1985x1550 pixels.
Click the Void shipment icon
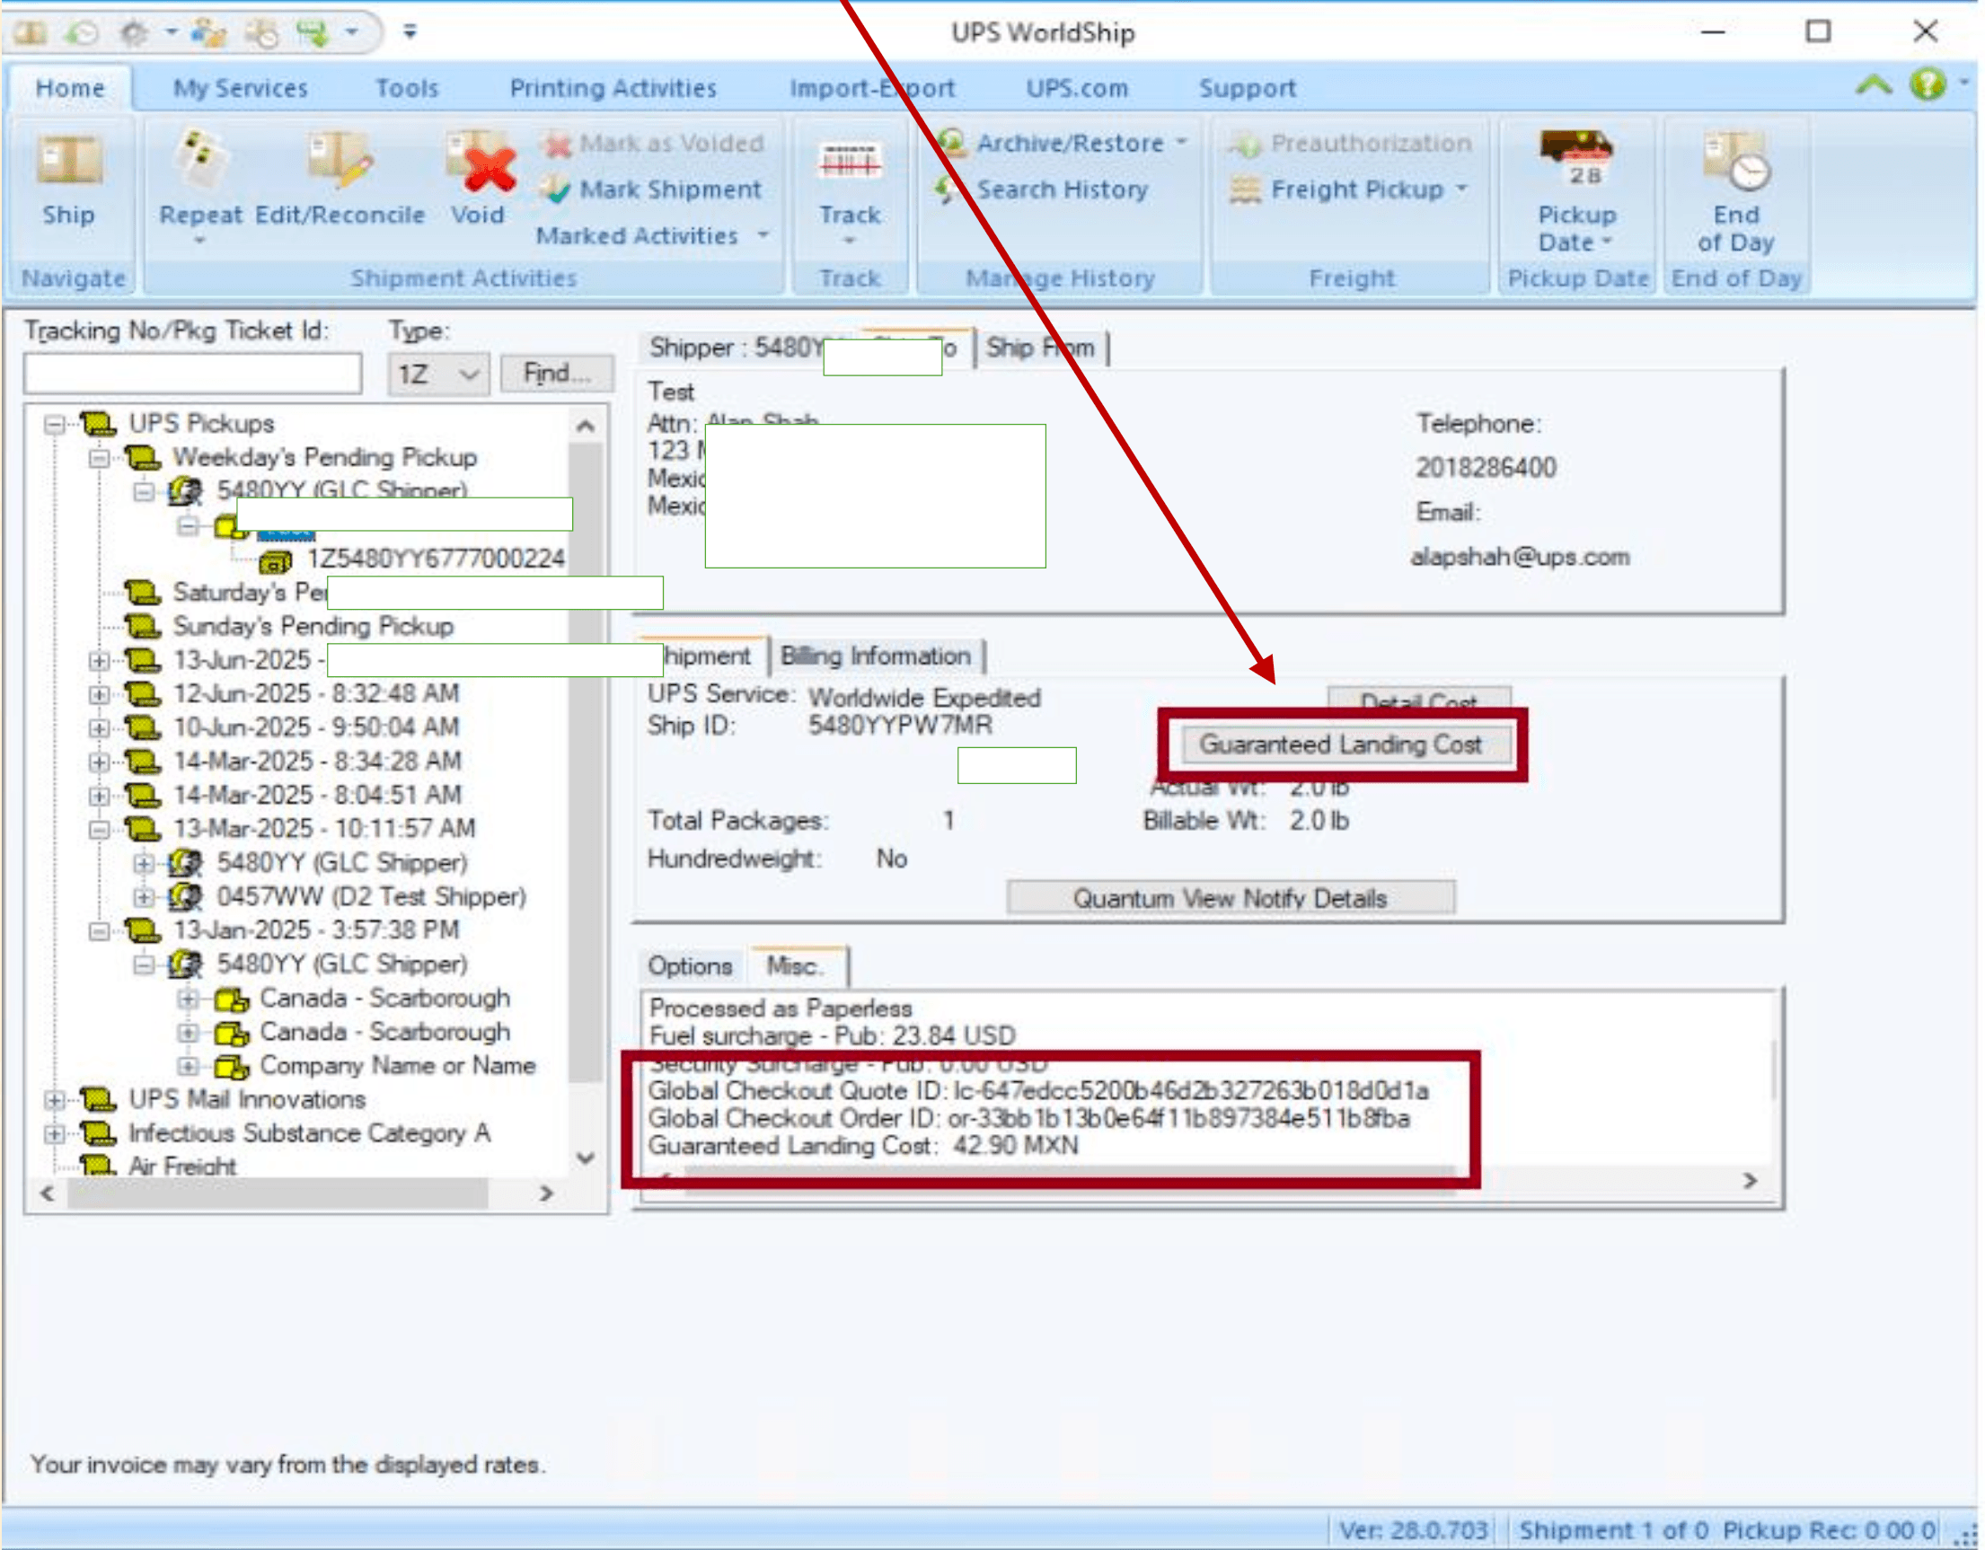[481, 162]
